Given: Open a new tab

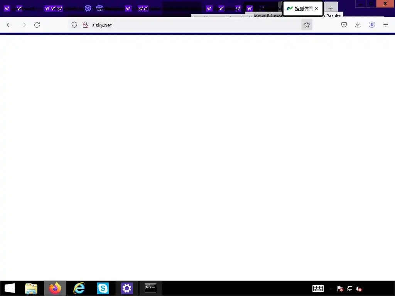Looking at the screenshot, I should click(331, 8).
